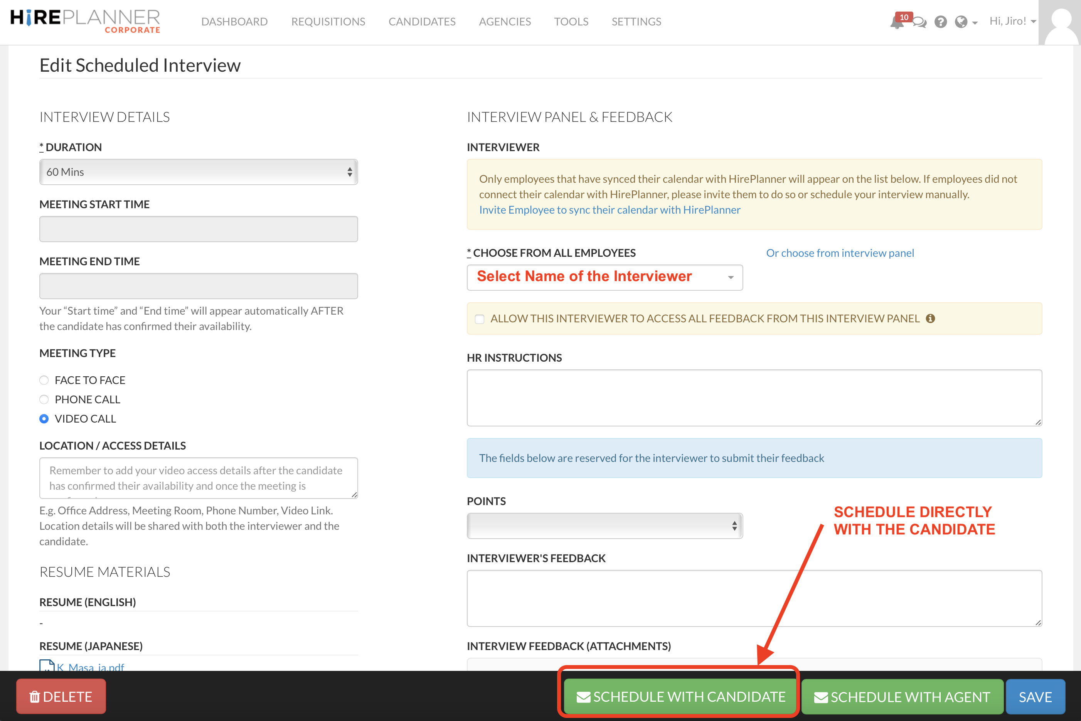Select the Phone Call meeting type
The image size is (1081, 721).
[44, 399]
